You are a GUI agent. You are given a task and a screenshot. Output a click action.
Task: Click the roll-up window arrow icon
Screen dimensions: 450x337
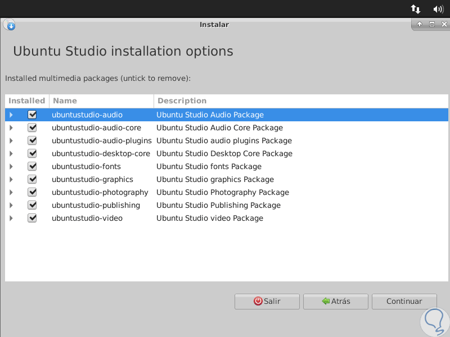click(x=419, y=24)
